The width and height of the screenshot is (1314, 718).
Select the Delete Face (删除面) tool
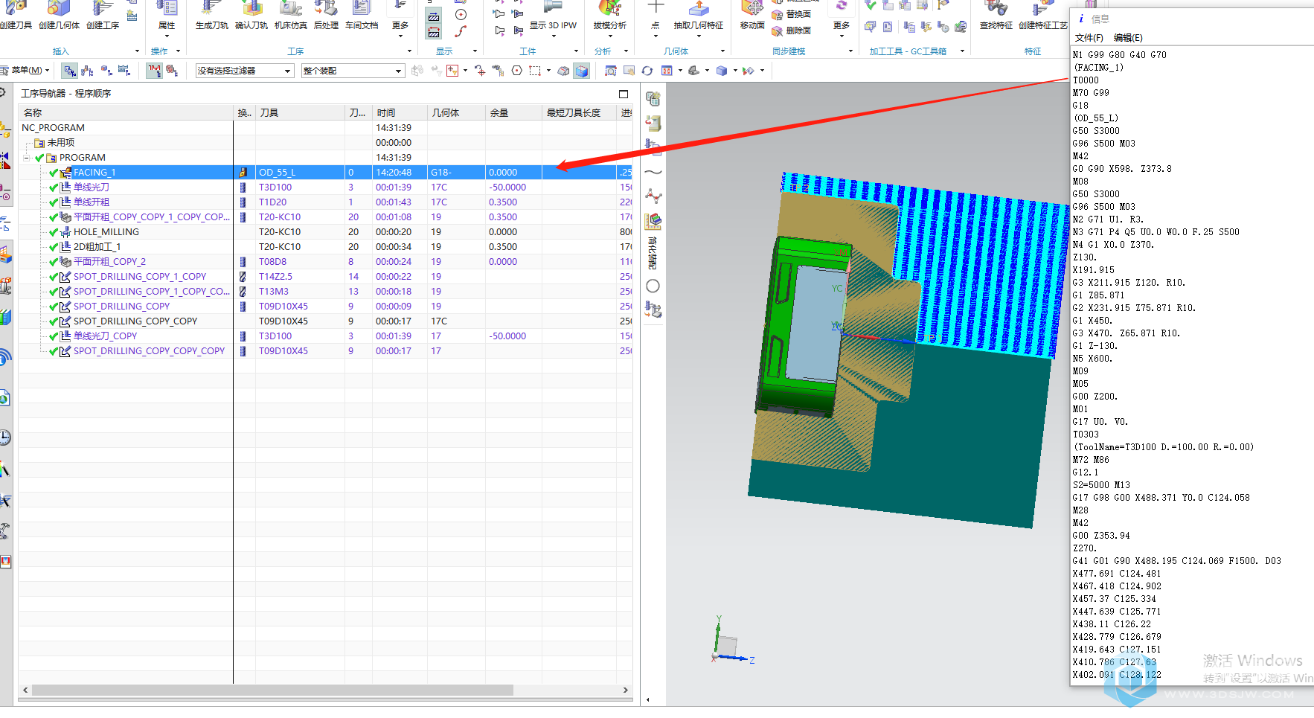pyautogui.click(x=792, y=31)
